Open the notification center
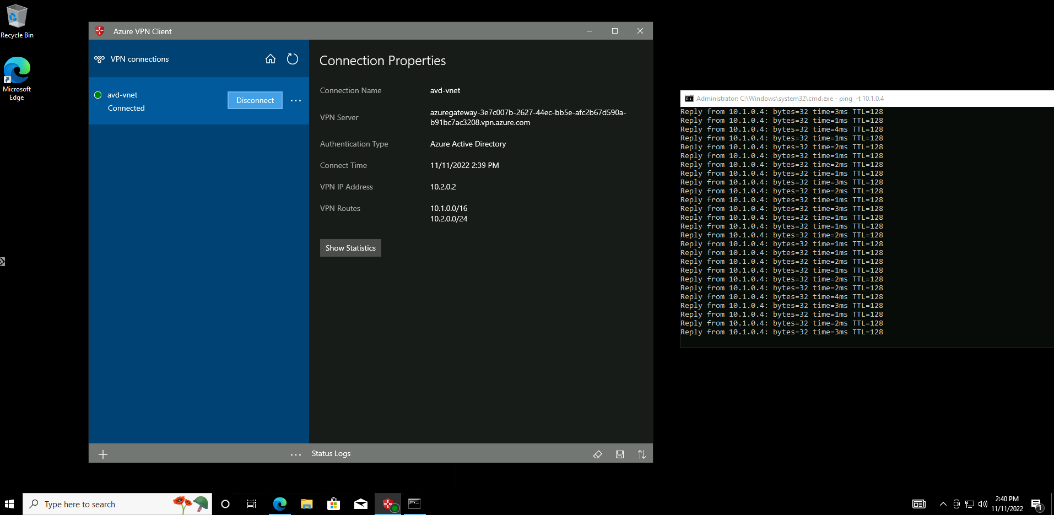1054x515 pixels. coord(1037,504)
